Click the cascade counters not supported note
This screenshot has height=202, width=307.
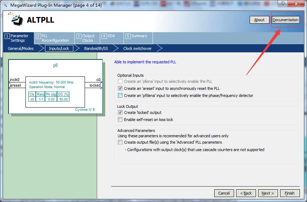(x=195, y=150)
